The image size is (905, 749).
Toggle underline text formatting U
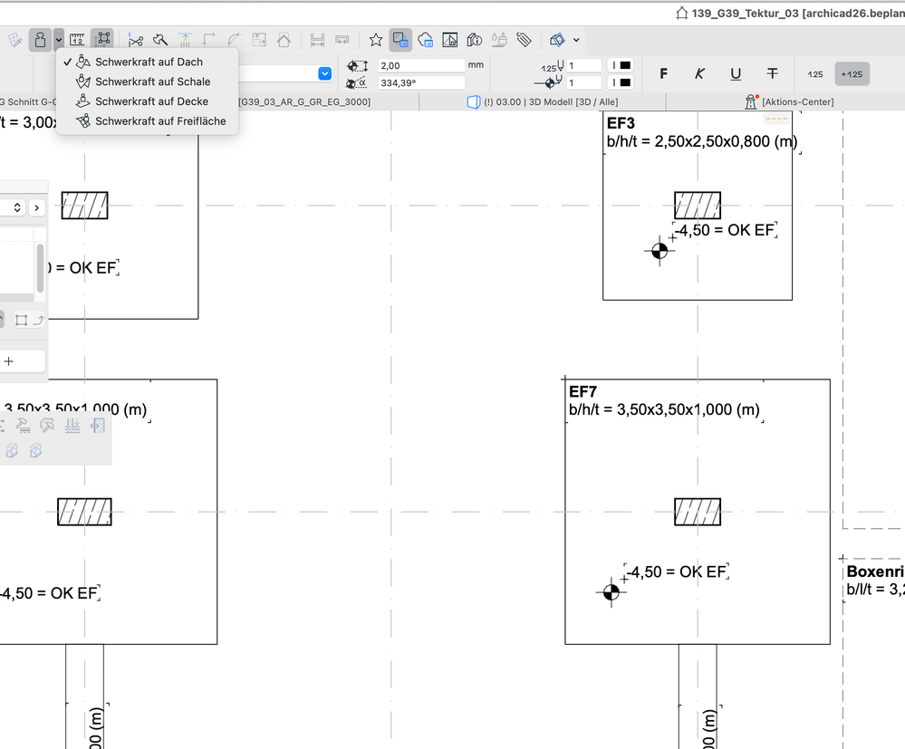click(x=736, y=73)
